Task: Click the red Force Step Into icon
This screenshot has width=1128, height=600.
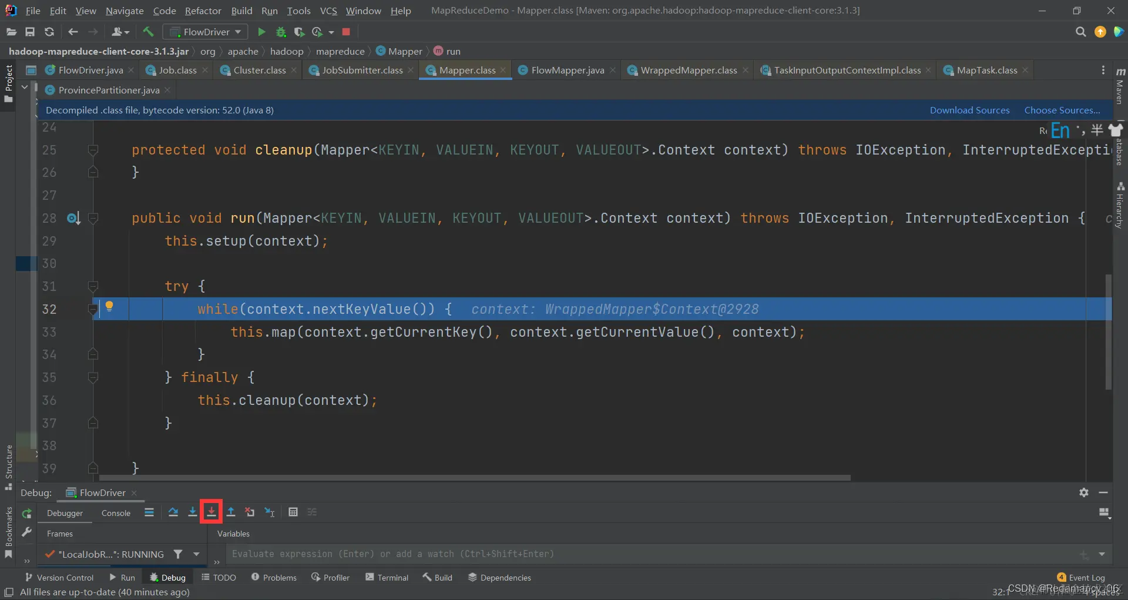Action: 211,512
